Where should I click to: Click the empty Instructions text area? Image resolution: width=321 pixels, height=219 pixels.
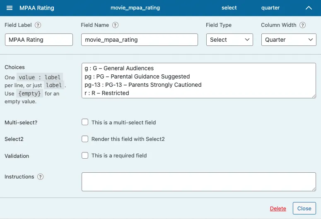pyautogui.click(x=198, y=182)
